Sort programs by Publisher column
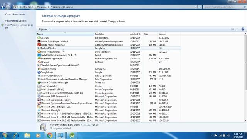The width and height of the screenshot is (247, 139). 112,34
